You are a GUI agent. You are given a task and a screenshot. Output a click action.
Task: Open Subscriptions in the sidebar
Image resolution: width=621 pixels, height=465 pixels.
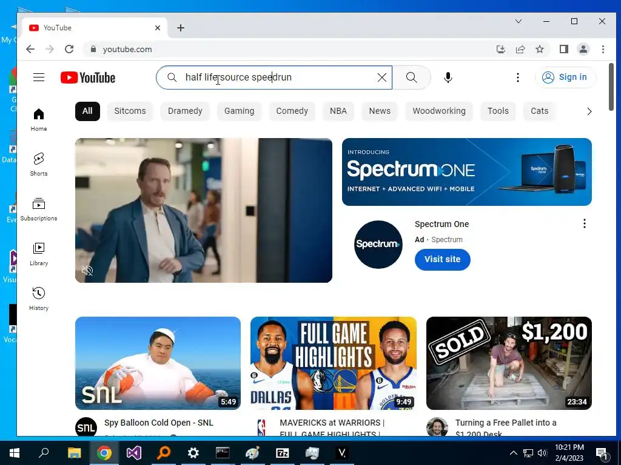tap(39, 209)
